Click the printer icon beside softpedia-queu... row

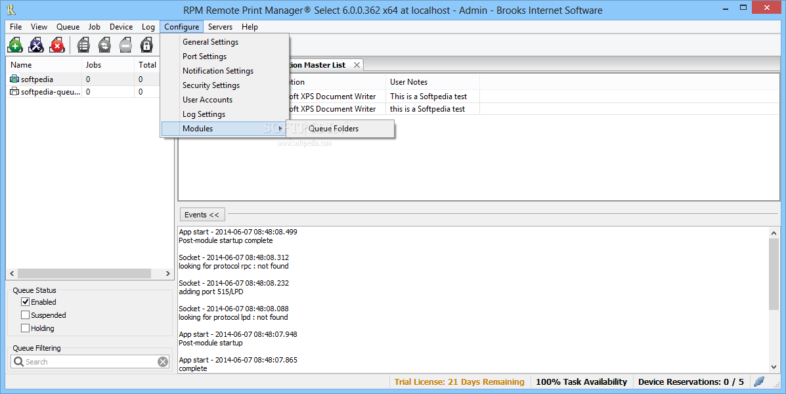pyautogui.click(x=14, y=92)
